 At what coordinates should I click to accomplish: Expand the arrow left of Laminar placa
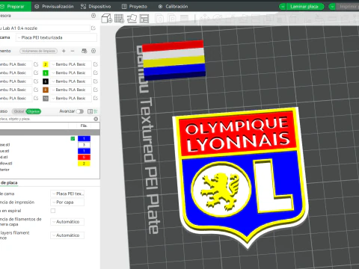pyautogui.click(x=283, y=7)
